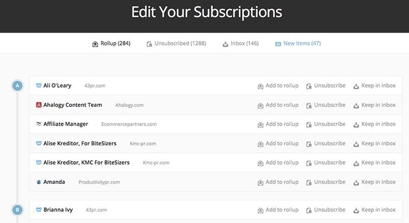Keep Alise Kreditor, For BiteSizers in inbox
This screenshot has width=409, height=223.
(x=375, y=144)
